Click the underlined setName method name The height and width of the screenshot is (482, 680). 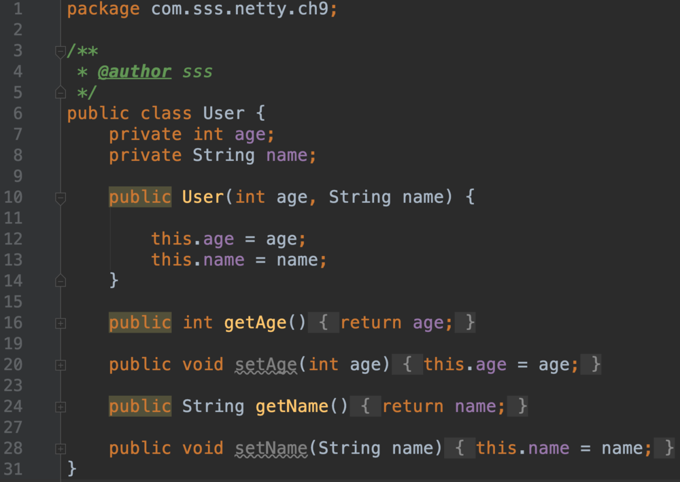tap(271, 448)
